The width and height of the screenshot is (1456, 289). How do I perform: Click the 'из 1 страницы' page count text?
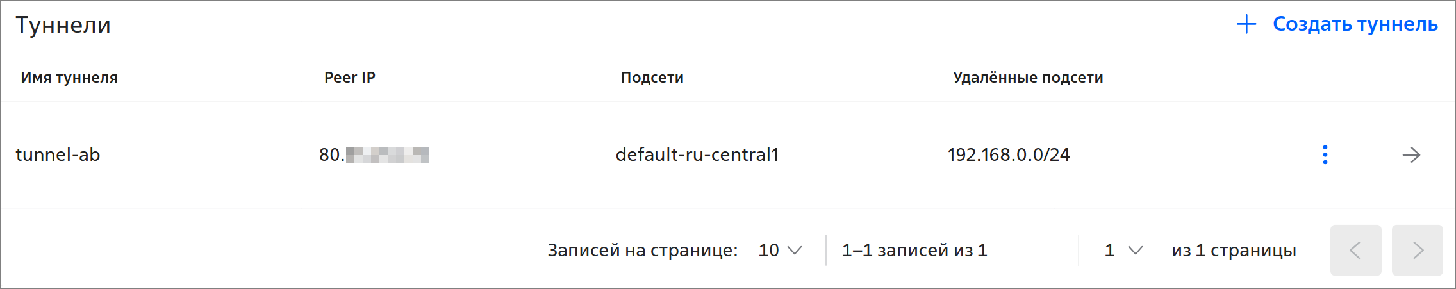pos(1234,250)
